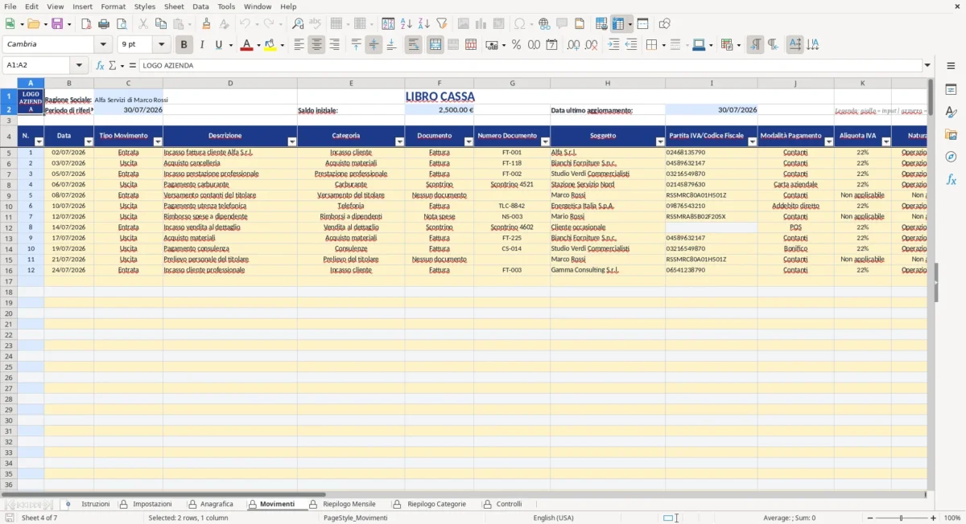Viewport: 966px width, 524px height.
Task: Open Print Preview from the toolbar
Action: pyautogui.click(x=121, y=24)
